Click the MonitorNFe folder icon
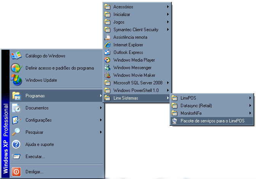Image resolution: width=256 pixels, height=179 pixels. coord(174,113)
